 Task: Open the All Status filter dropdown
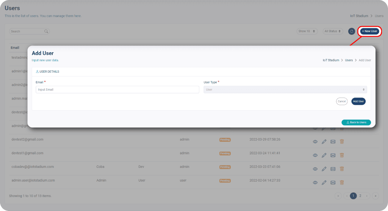click(x=333, y=31)
